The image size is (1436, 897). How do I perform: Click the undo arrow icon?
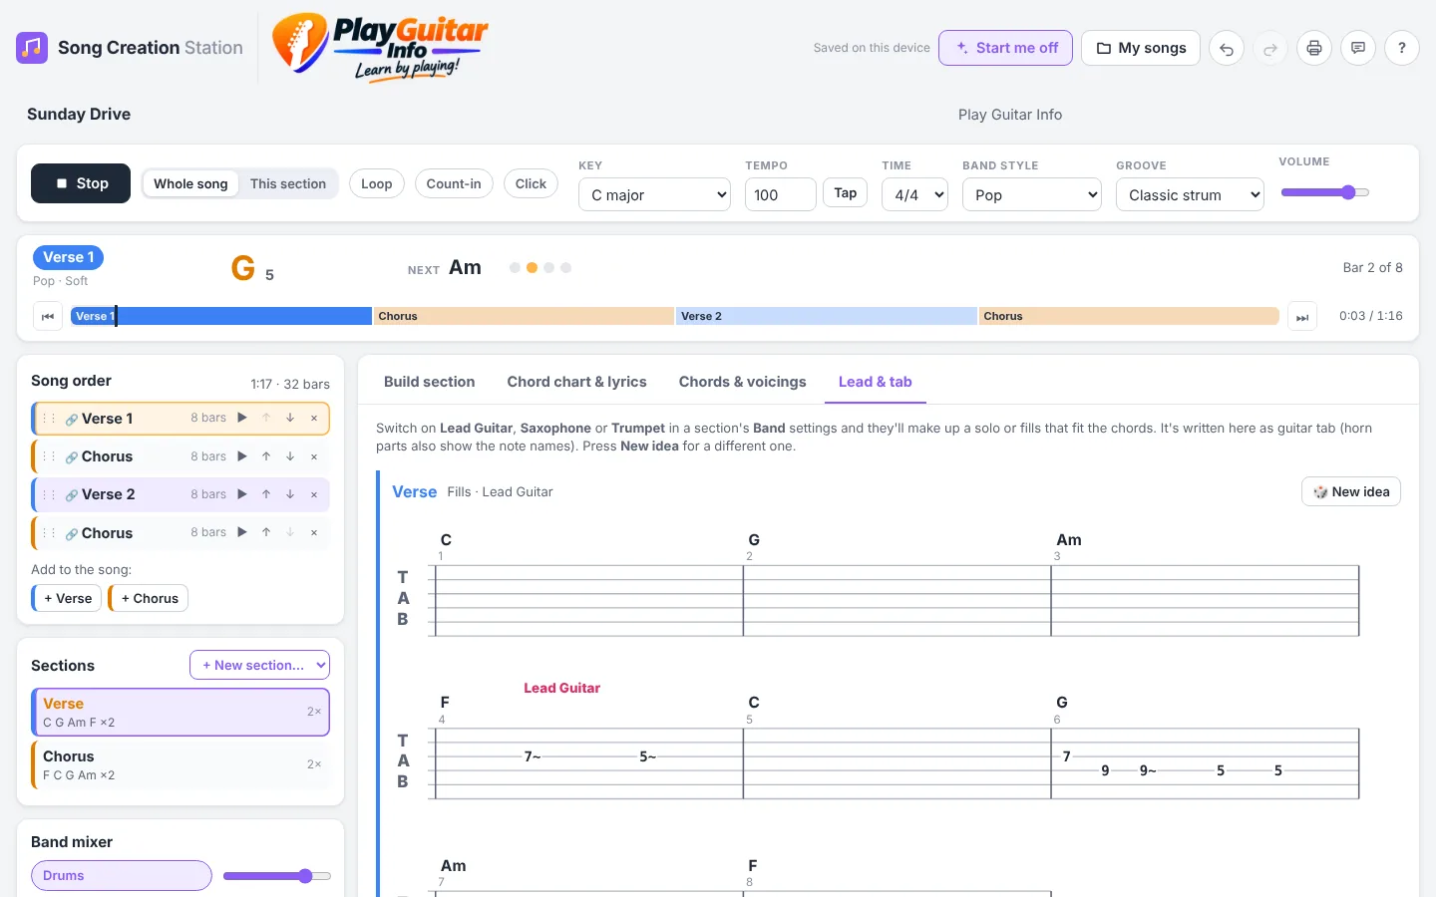pyautogui.click(x=1227, y=48)
